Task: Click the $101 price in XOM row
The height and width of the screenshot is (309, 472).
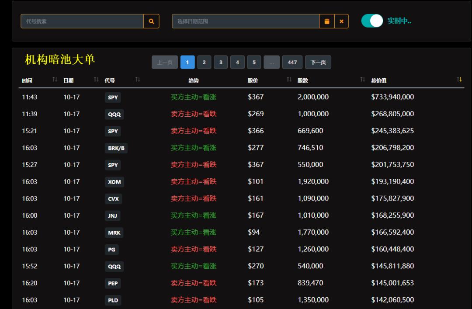Action: pyautogui.click(x=256, y=181)
